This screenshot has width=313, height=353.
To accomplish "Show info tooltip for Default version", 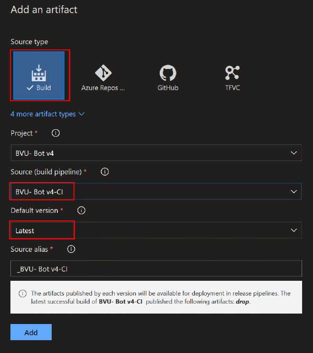I will 82,210.
